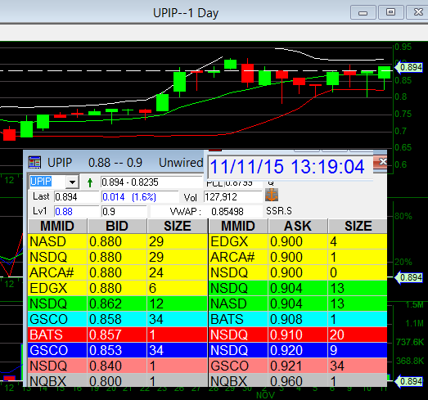Select the EDGX 0.900 ask row
The width and height of the screenshot is (428, 400).
click(x=298, y=241)
